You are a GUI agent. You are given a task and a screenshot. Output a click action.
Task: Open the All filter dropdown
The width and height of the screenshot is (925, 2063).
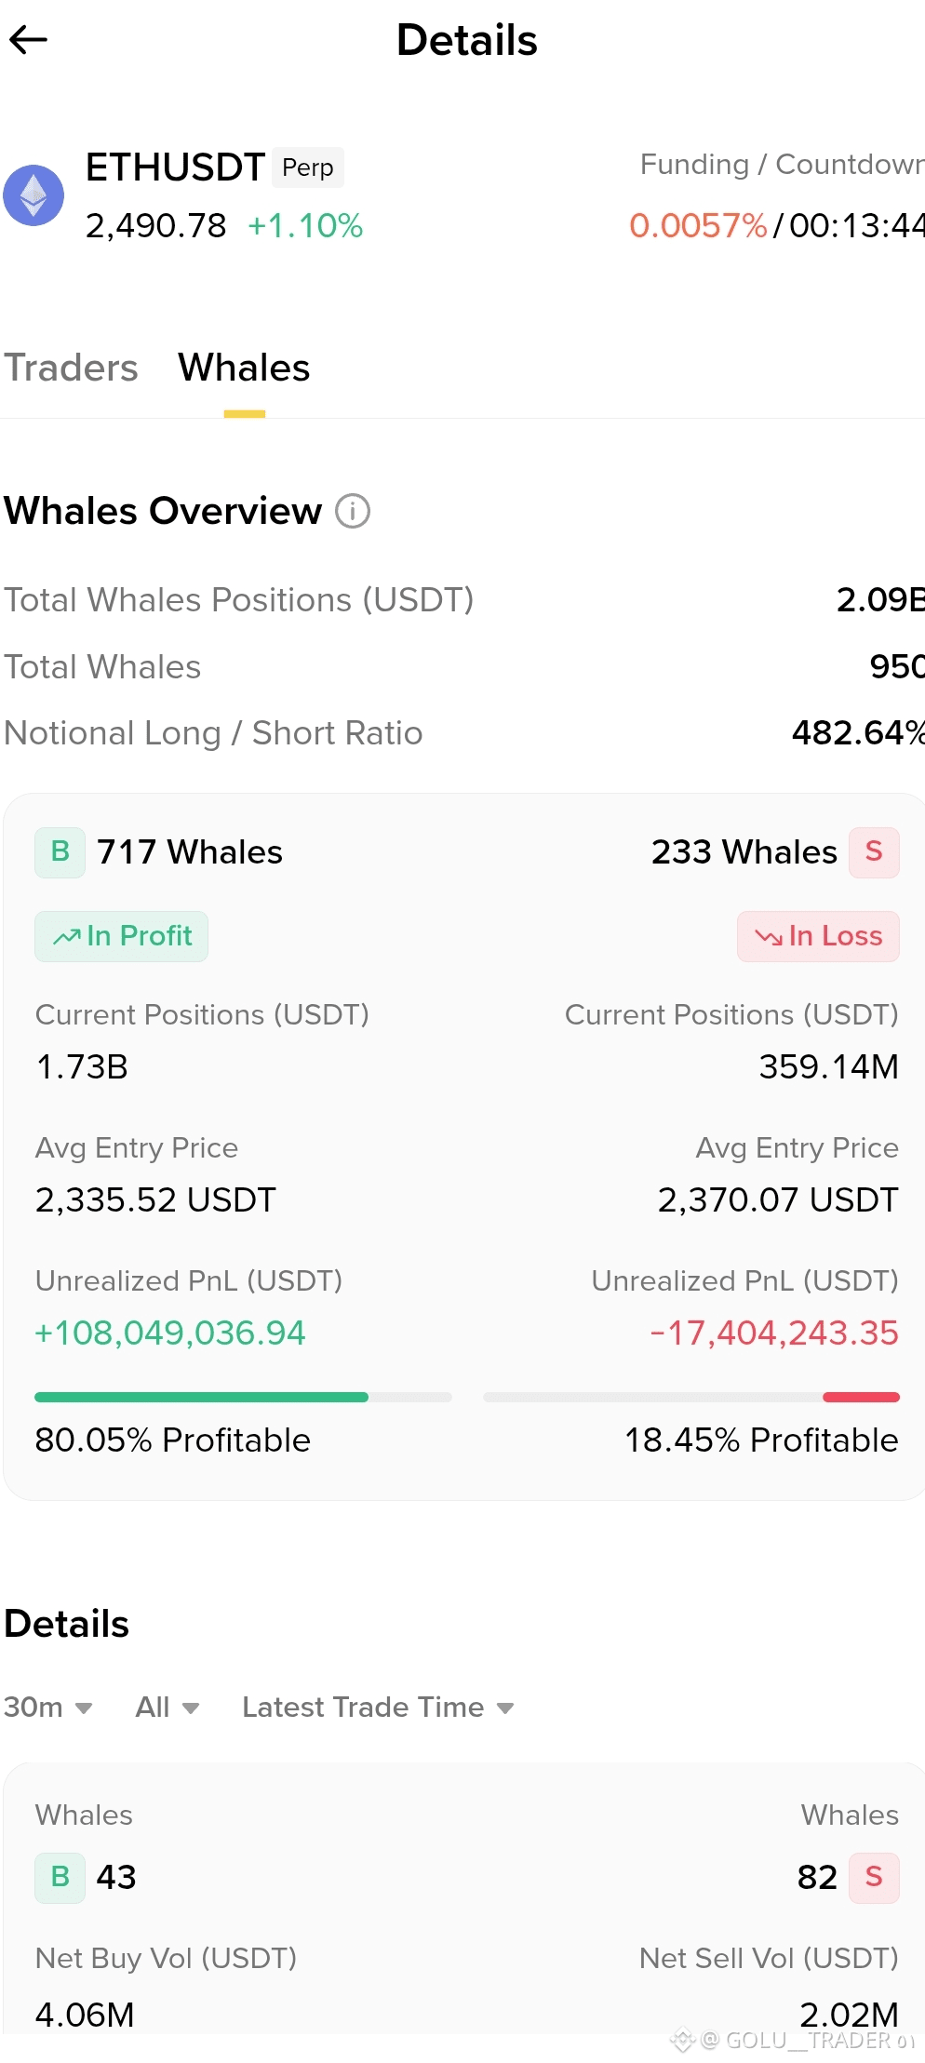click(168, 1708)
